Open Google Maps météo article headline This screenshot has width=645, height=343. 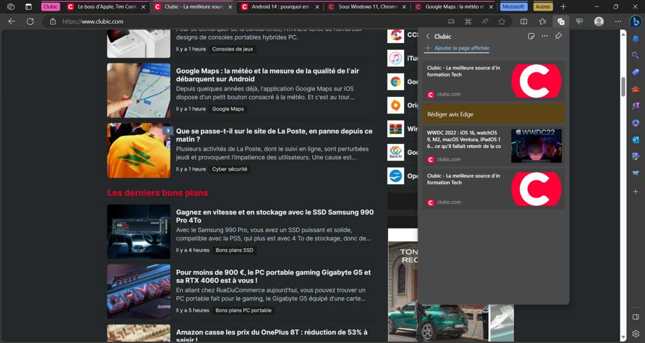pos(268,75)
